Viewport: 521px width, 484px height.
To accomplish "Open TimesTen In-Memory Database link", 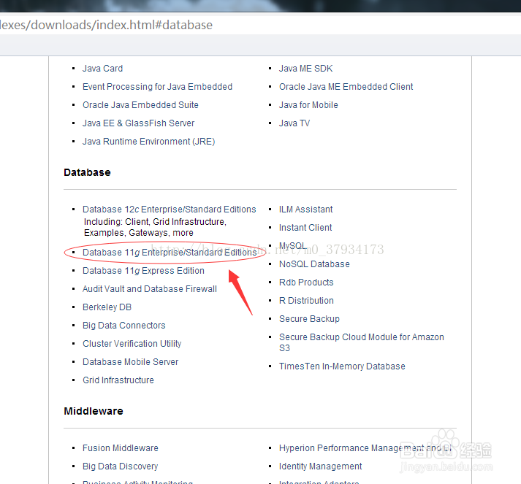I will click(x=342, y=366).
